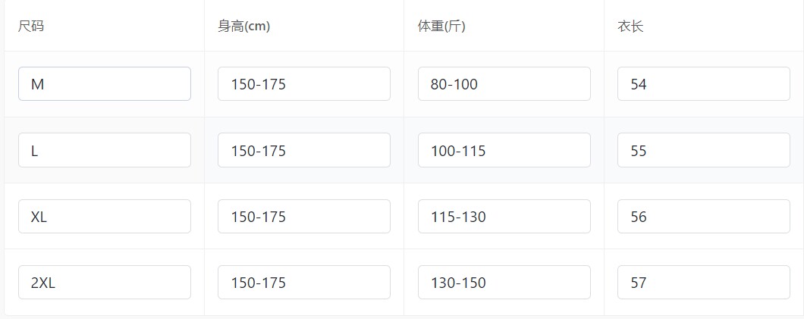Image resolution: width=804 pixels, height=319 pixels.
Task: Select the weight field showing 115-130
Action: [504, 217]
